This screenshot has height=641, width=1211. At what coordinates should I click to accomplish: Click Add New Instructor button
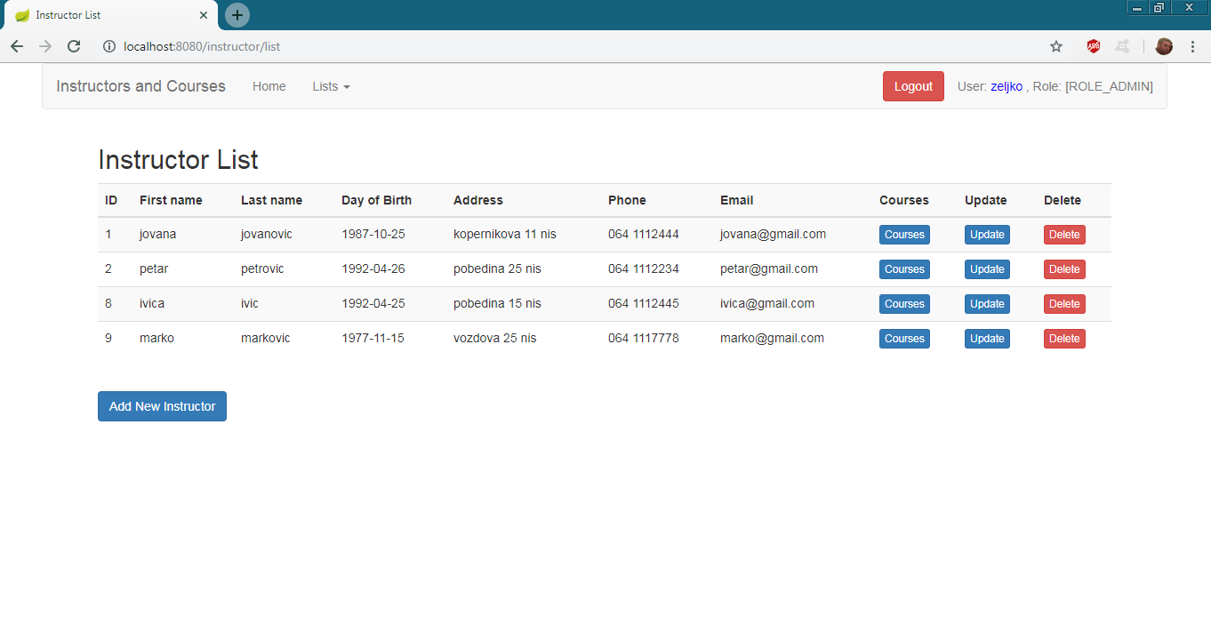click(x=162, y=406)
